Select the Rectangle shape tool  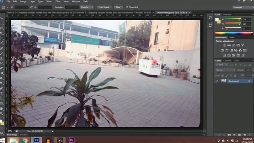tap(2, 103)
